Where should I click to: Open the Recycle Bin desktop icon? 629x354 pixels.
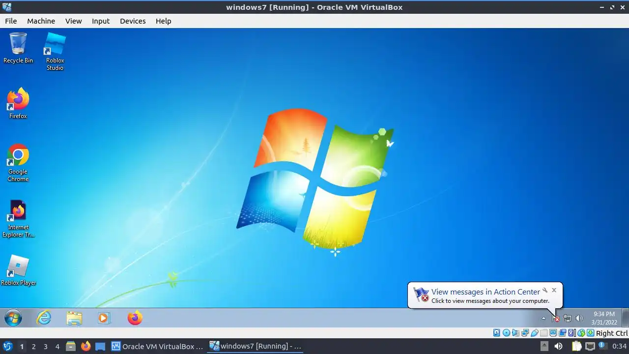click(18, 48)
